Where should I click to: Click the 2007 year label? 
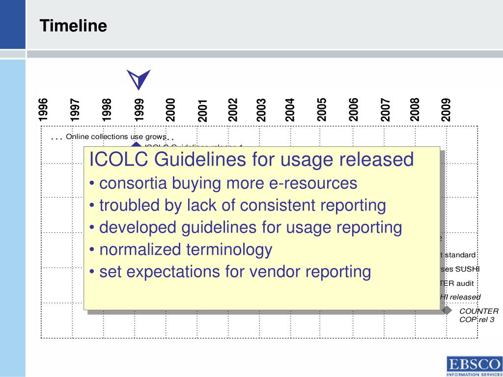[385, 110]
